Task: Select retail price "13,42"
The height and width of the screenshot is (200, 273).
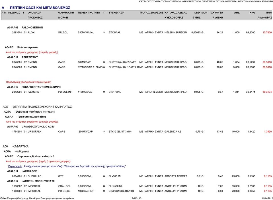Action: tap(220, 132)
